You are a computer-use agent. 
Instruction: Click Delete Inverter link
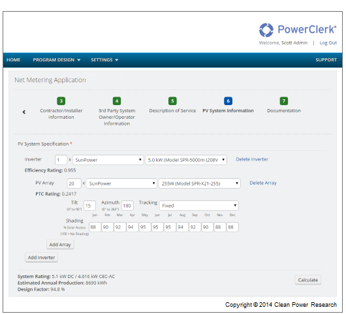point(252,159)
